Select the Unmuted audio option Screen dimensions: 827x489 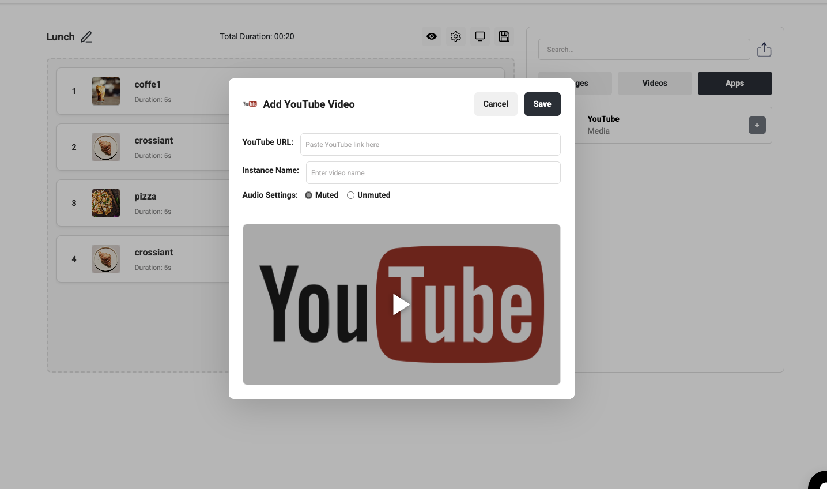(350, 195)
